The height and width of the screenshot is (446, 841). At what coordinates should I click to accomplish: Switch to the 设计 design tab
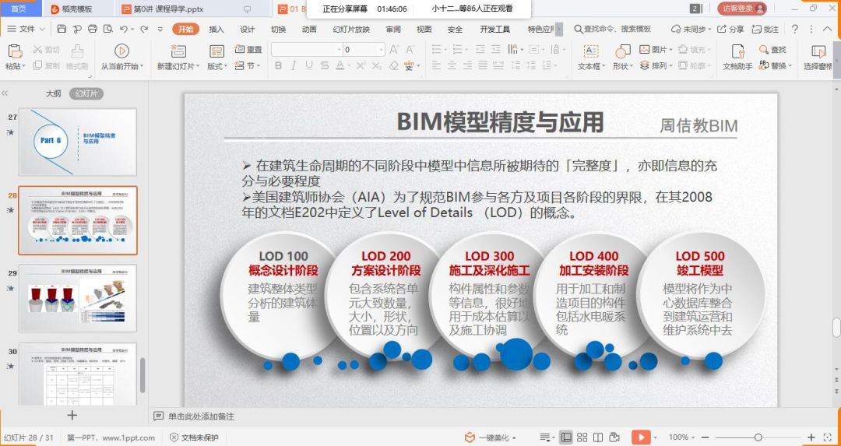point(248,29)
